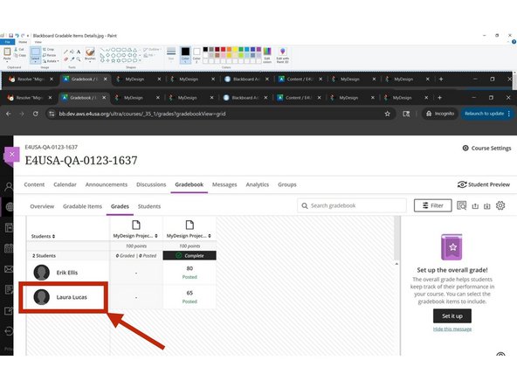
Task: Click the Hide this message link
Action: pos(452,329)
